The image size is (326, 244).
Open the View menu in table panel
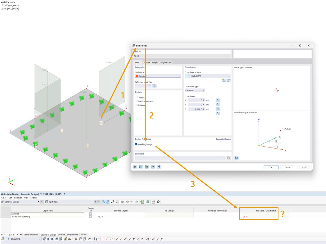(x=26, y=198)
